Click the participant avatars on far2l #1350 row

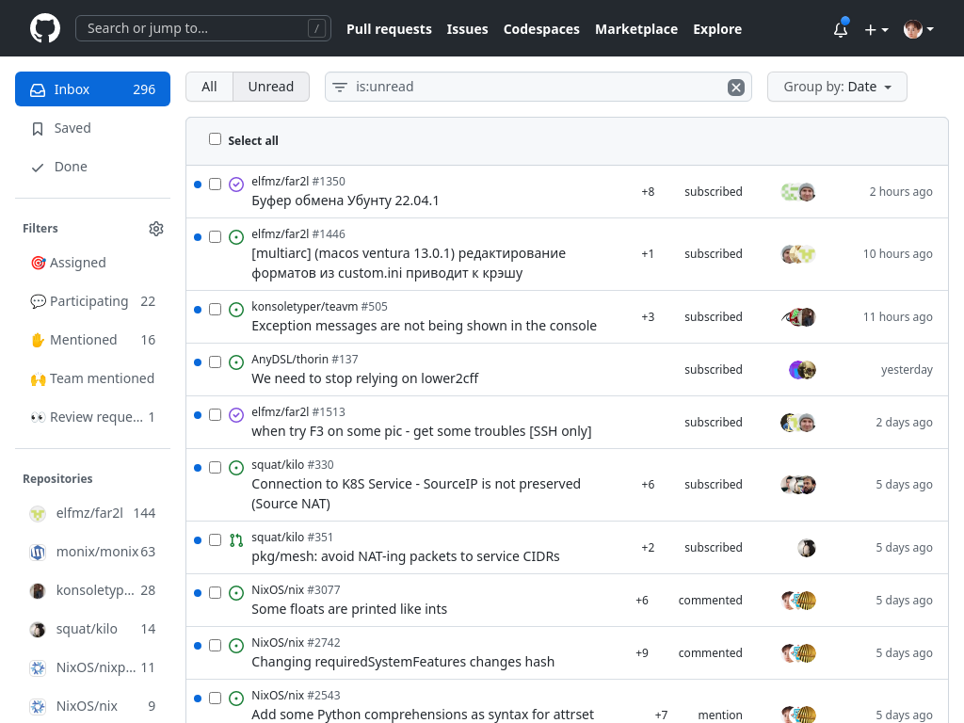pyautogui.click(x=798, y=192)
